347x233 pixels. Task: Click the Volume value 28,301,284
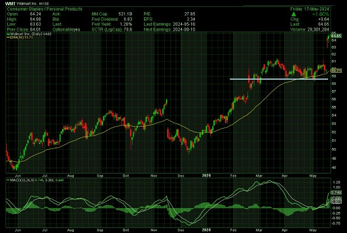coord(318,30)
